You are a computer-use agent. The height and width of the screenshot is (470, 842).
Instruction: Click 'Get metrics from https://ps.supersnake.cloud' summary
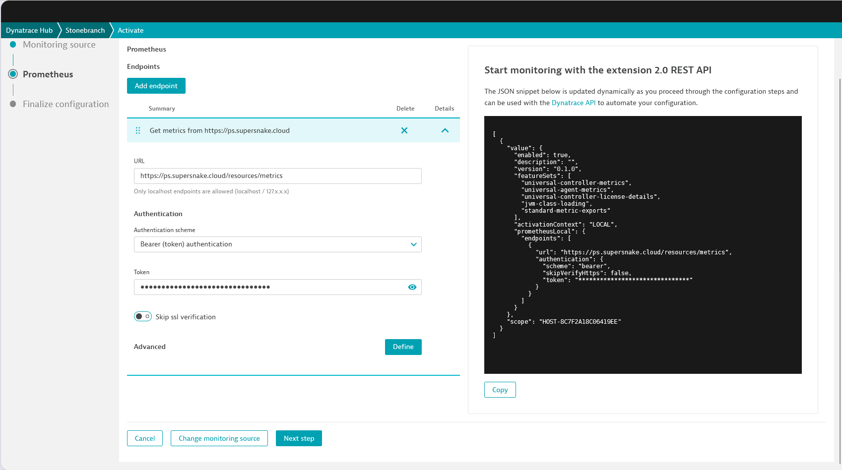pos(220,130)
